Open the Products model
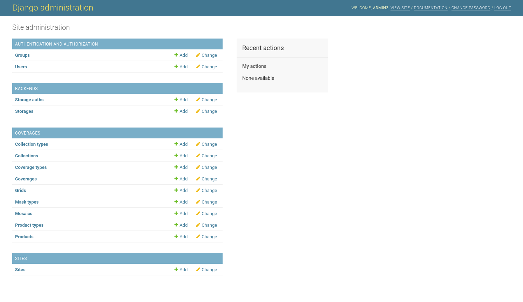Screen dimensions: 523x302 25,237
